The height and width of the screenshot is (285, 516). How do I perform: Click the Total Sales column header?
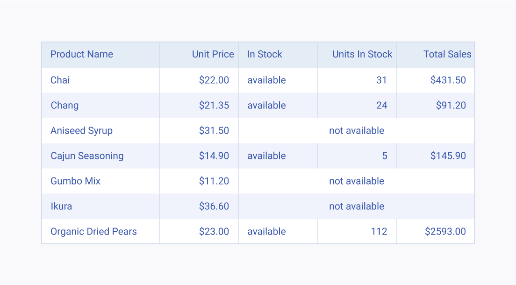pos(436,55)
